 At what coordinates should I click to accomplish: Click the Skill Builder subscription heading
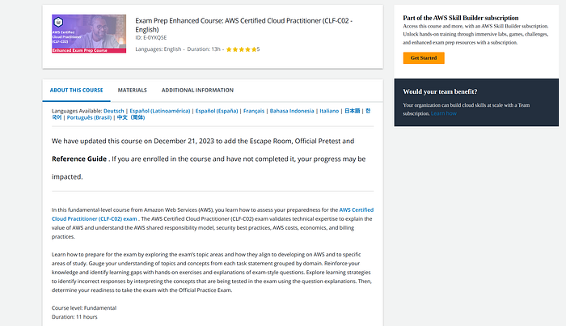point(461,17)
